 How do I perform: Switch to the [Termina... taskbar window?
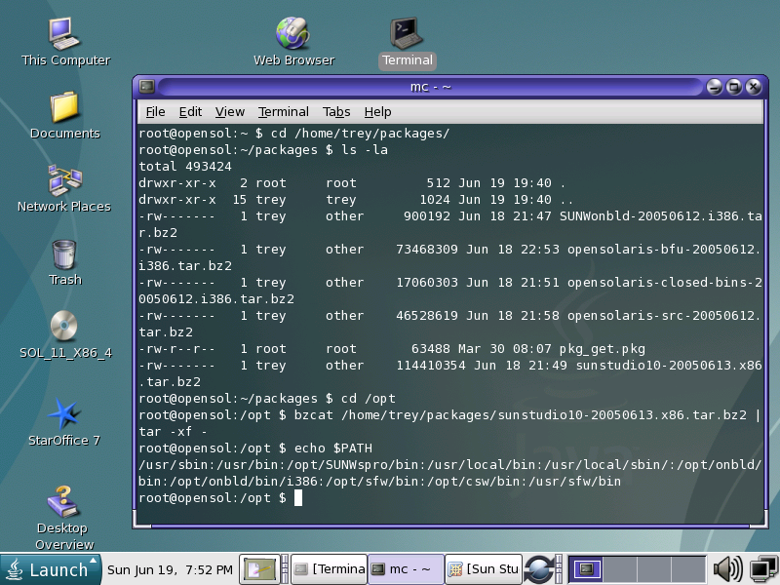coord(329,568)
